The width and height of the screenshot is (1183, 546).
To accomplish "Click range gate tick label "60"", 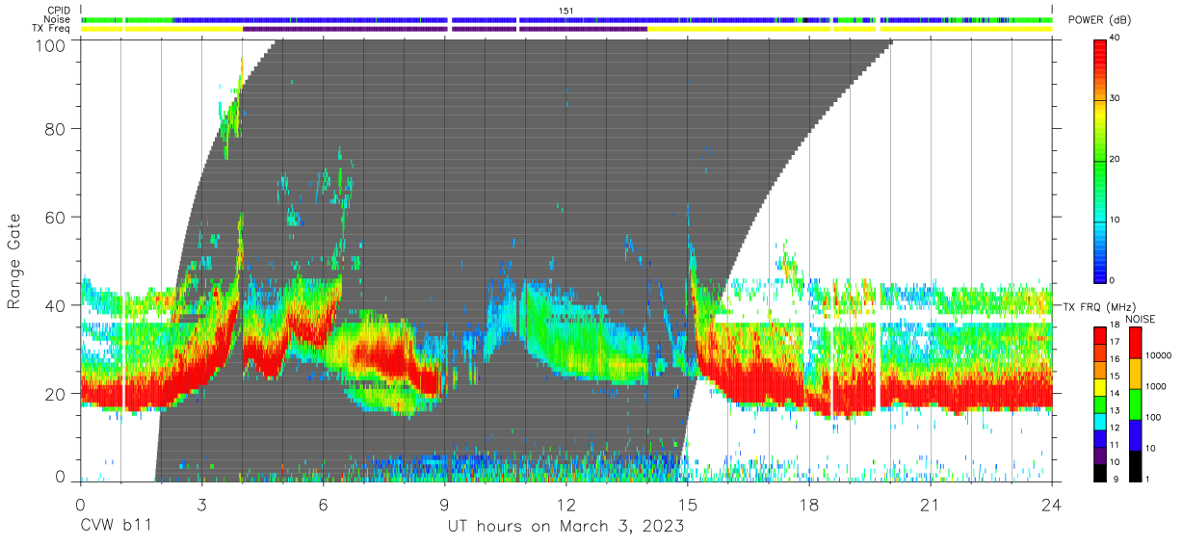I will pos(56,218).
